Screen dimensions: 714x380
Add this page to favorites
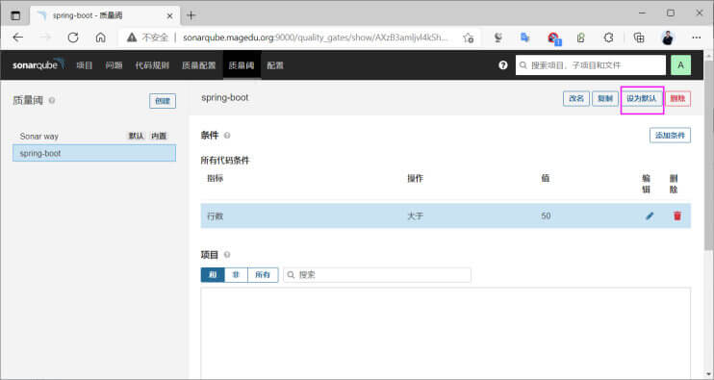(468, 38)
